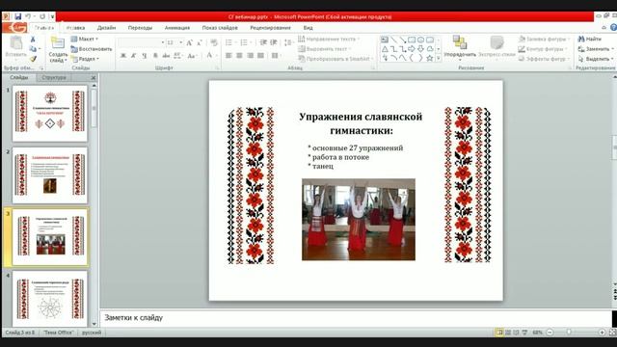Toggle align text left
Viewport: 617px width, 347px height.
[x=228, y=56]
